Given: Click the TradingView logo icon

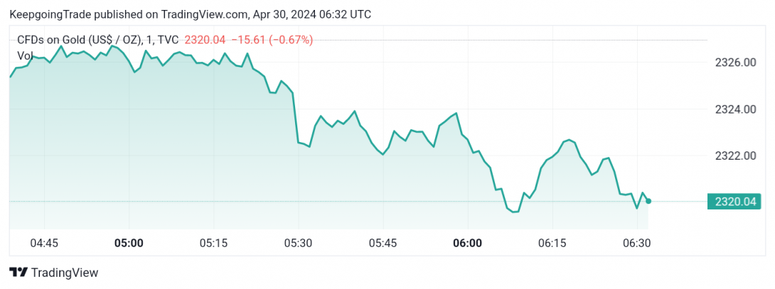Looking at the screenshot, I should coord(18,272).
